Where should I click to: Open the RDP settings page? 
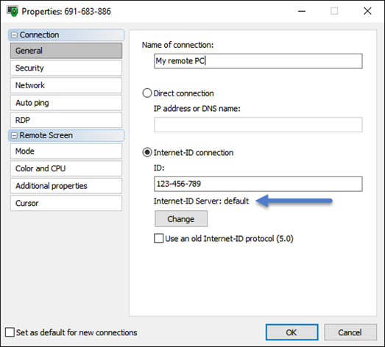point(66,120)
